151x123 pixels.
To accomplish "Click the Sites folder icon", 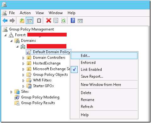I will pos(17,92).
